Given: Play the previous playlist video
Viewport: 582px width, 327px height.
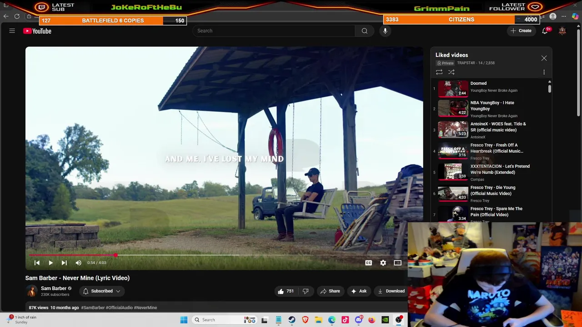Looking at the screenshot, I should pyautogui.click(x=37, y=263).
